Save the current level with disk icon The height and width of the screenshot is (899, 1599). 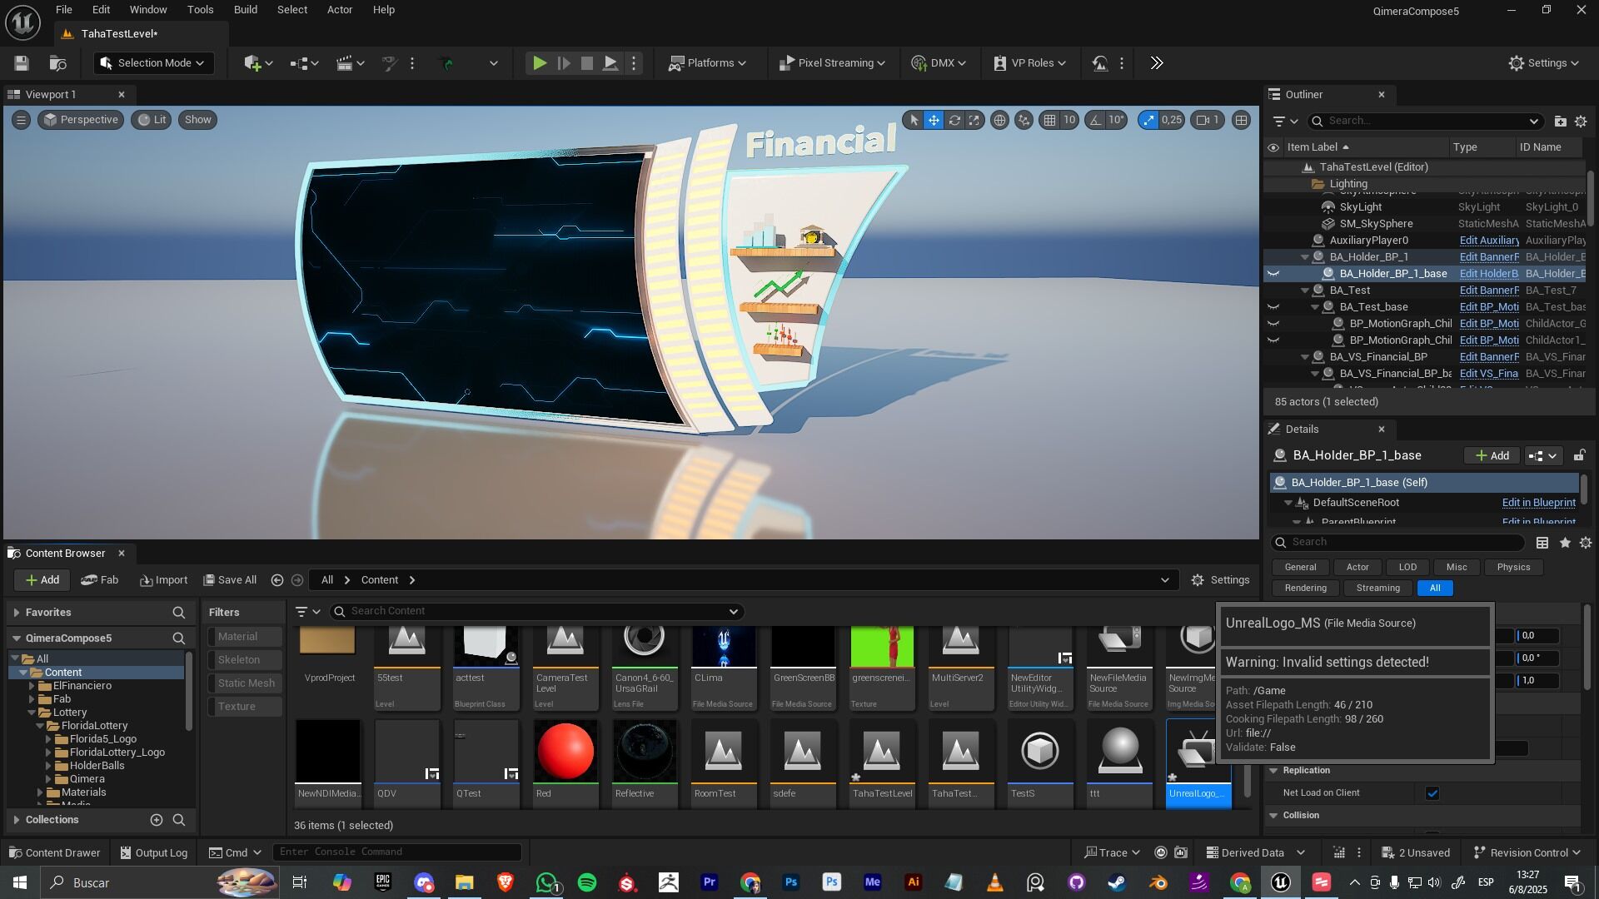pyautogui.click(x=22, y=63)
